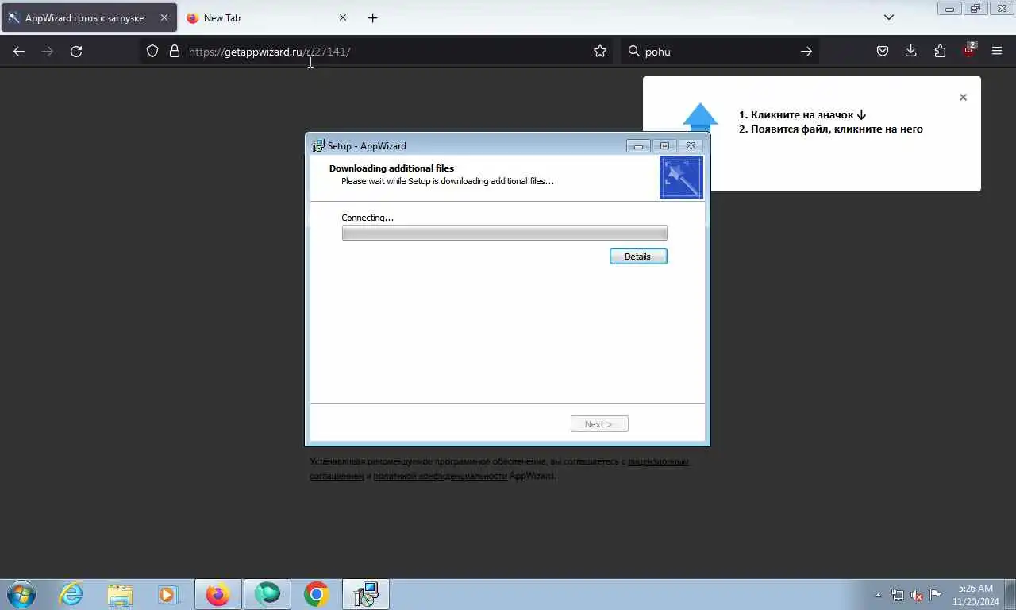The height and width of the screenshot is (610, 1016).
Task: Switch to the New Tab tab
Action: click(267, 17)
